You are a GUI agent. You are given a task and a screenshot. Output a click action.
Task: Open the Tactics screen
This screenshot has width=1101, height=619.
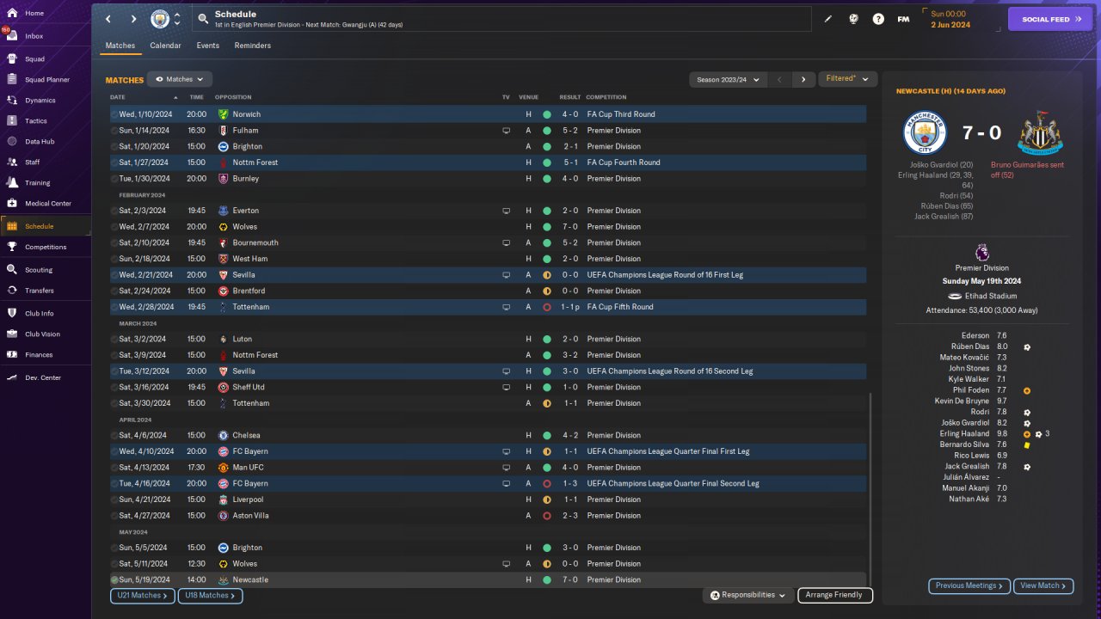tap(36, 121)
